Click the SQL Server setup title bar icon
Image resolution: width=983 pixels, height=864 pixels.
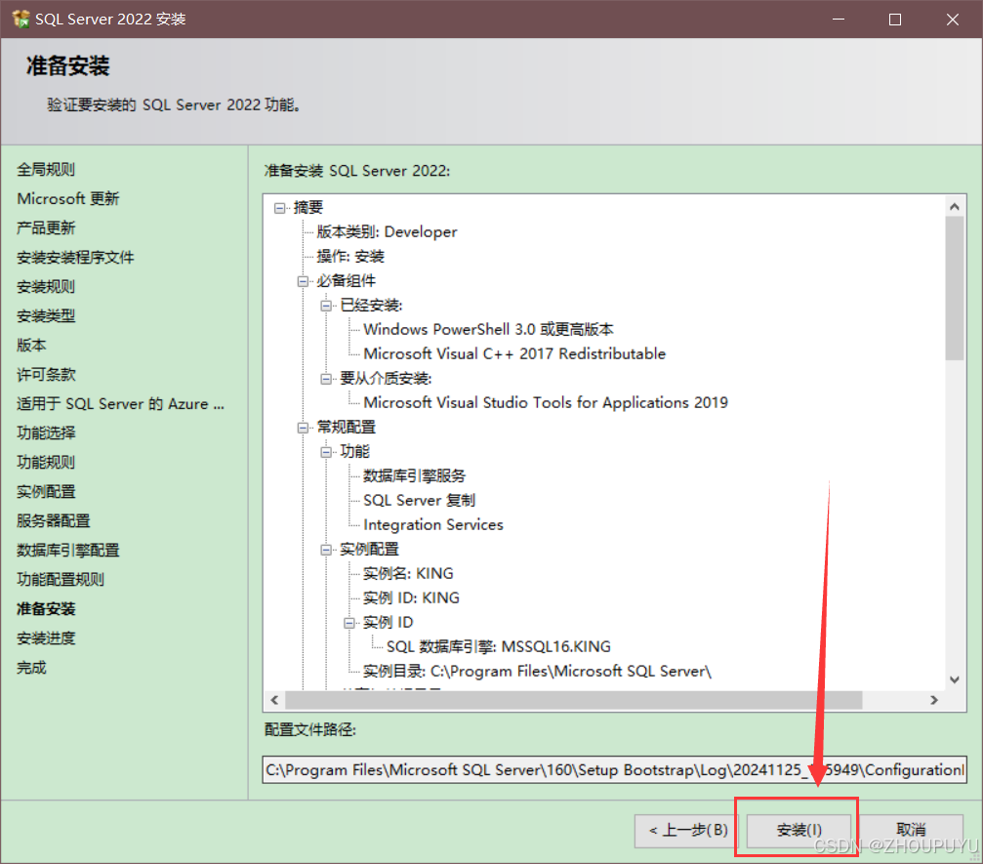(20, 19)
